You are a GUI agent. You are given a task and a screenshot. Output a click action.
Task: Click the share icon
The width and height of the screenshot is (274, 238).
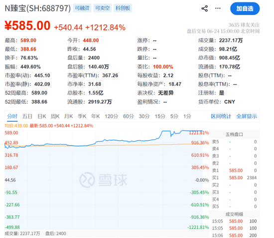[204, 8]
